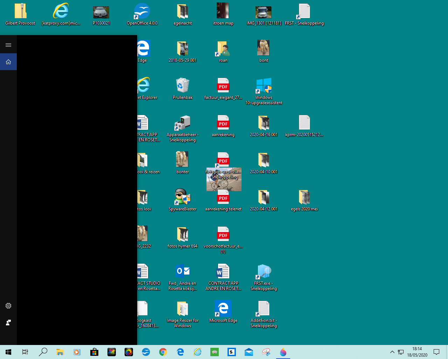The image size is (448, 359).
Task: Open the Mail app in taskbar
Action: [249, 352]
